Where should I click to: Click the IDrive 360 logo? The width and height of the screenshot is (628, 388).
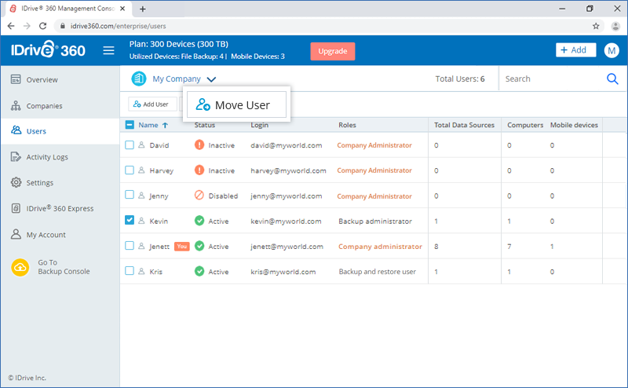tap(48, 49)
